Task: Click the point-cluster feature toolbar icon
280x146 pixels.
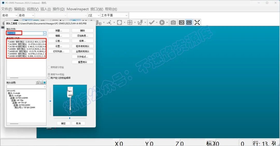Action: pos(109,22)
